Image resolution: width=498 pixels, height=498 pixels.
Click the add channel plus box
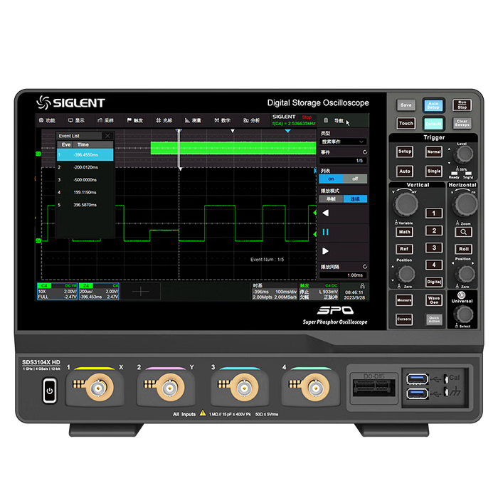[141, 292]
